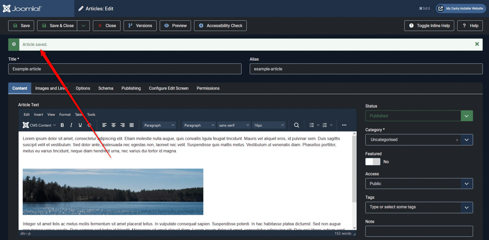
Task: Open the Access dropdown set to Public
Action: coord(419,184)
